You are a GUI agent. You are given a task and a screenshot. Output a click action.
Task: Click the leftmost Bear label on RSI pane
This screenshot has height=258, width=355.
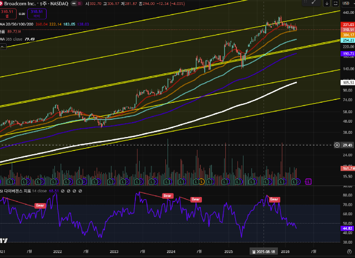[40, 205]
